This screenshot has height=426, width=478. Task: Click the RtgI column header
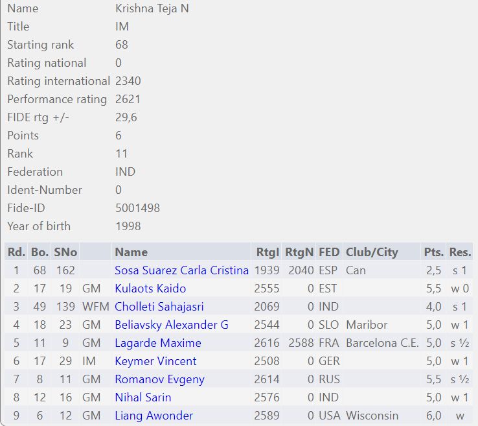[x=267, y=252]
